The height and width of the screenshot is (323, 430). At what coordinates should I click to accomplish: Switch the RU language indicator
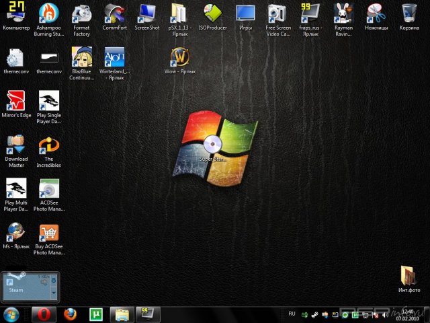pyautogui.click(x=292, y=314)
